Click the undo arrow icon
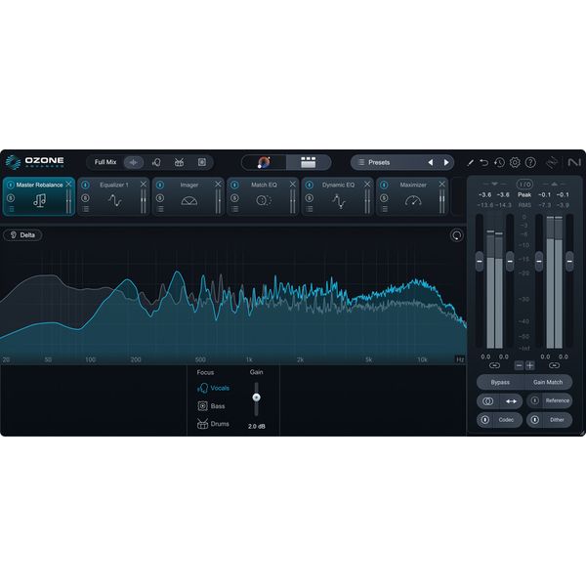586x586 pixels. tap(484, 162)
